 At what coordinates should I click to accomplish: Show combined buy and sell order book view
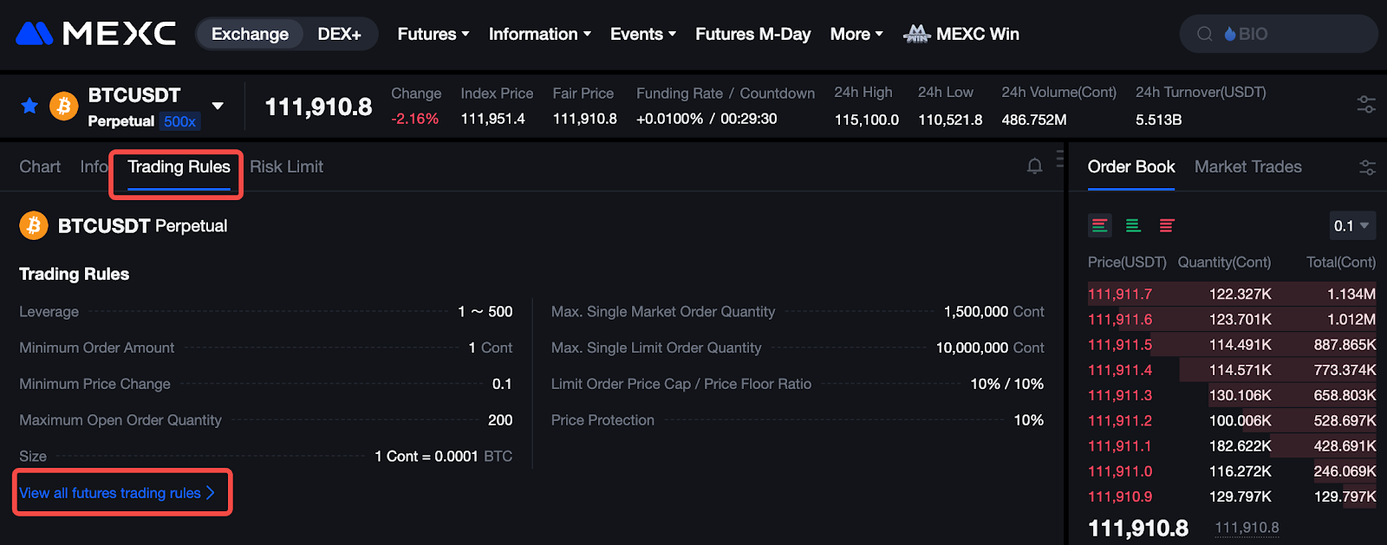pos(1099,225)
